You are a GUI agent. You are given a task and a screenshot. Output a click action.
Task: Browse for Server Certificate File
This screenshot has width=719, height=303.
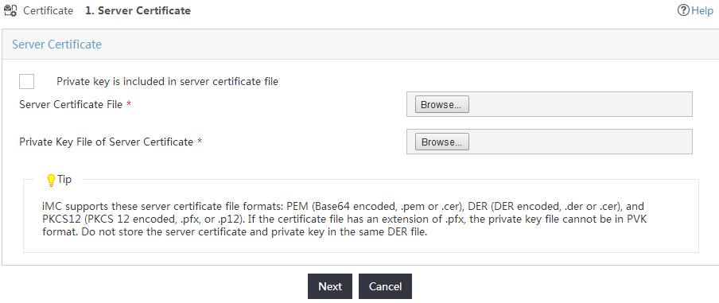(442, 104)
